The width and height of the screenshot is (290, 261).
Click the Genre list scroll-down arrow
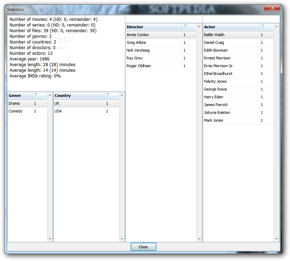(x=50, y=239)
